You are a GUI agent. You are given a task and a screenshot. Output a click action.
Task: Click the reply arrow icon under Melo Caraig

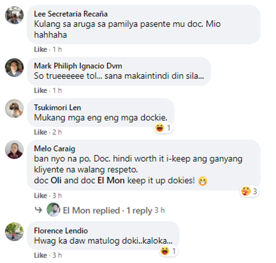[x=38, y=210]
